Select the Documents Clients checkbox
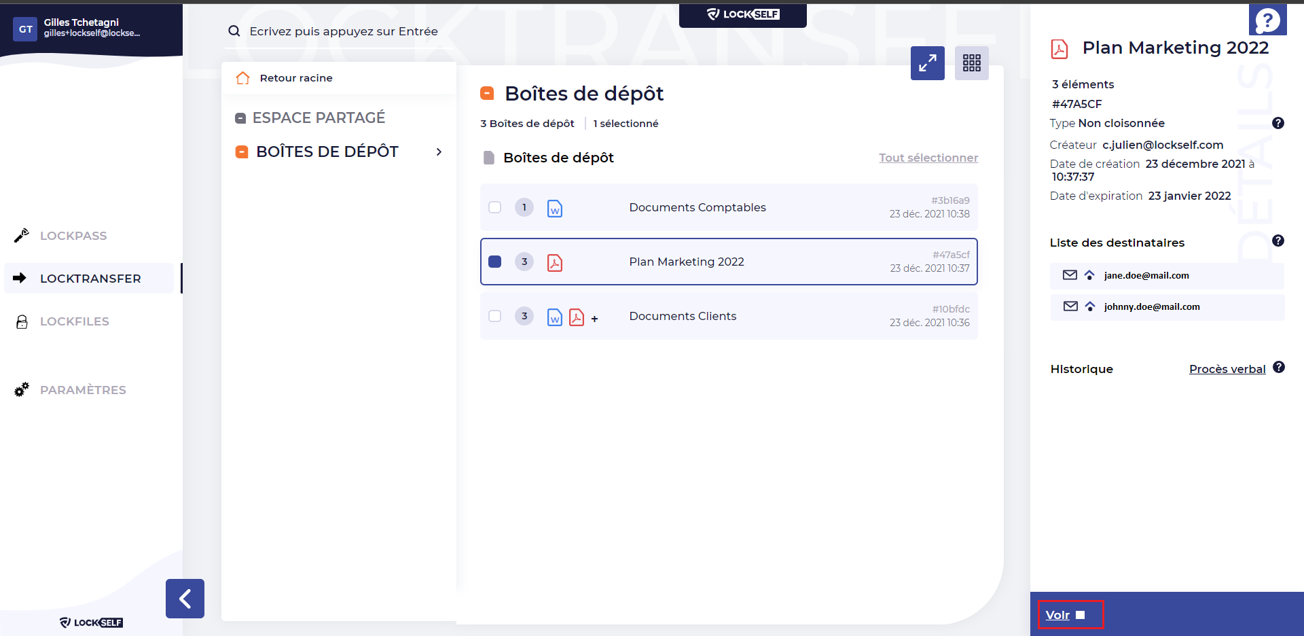This screenshot has height=636, width=1304. pos(495,316)
